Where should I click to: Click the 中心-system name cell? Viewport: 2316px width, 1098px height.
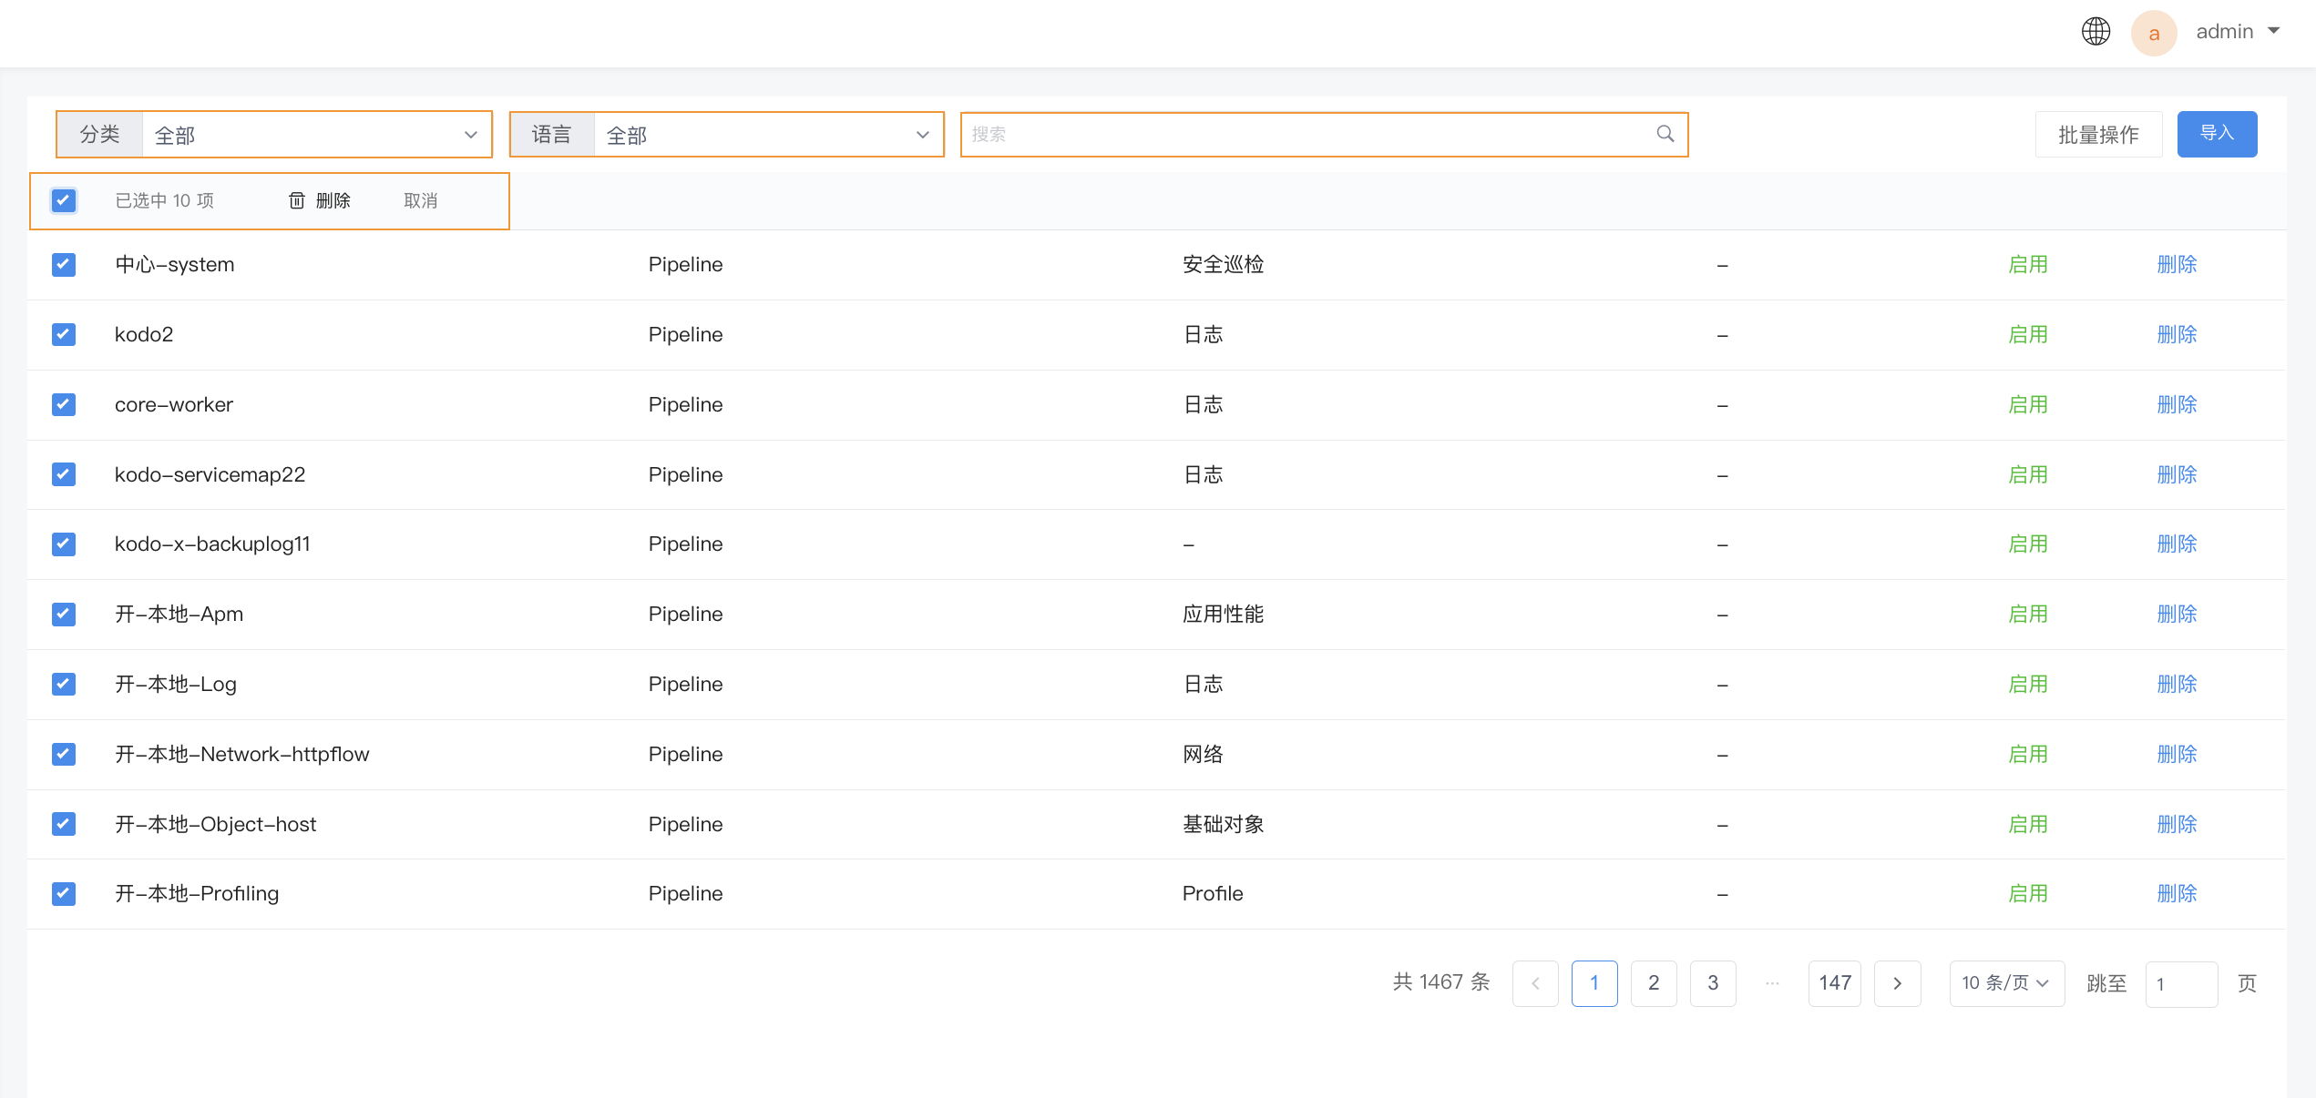coord(175,265)
